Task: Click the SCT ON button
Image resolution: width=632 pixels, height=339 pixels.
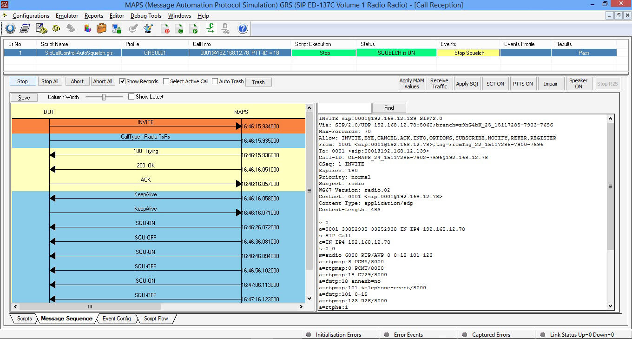Action: (x=495, y=84)
